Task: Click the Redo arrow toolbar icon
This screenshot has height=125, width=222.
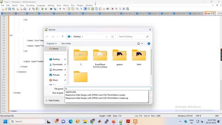Action: (46, 9)
